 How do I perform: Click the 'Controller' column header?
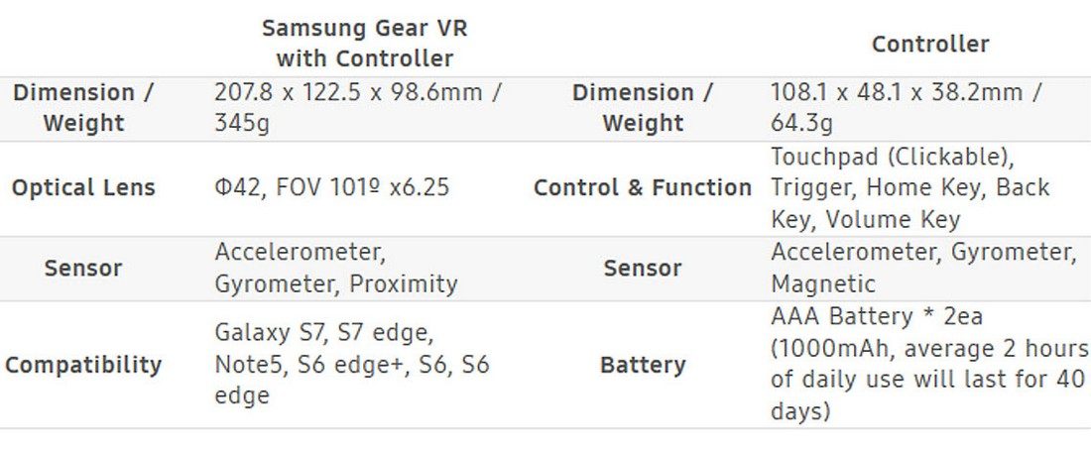(x=929, y=44)
